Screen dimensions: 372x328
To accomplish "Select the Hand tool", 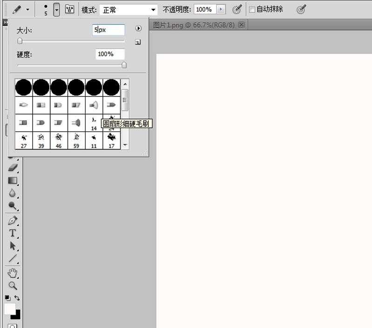I will tap(13, 273).
